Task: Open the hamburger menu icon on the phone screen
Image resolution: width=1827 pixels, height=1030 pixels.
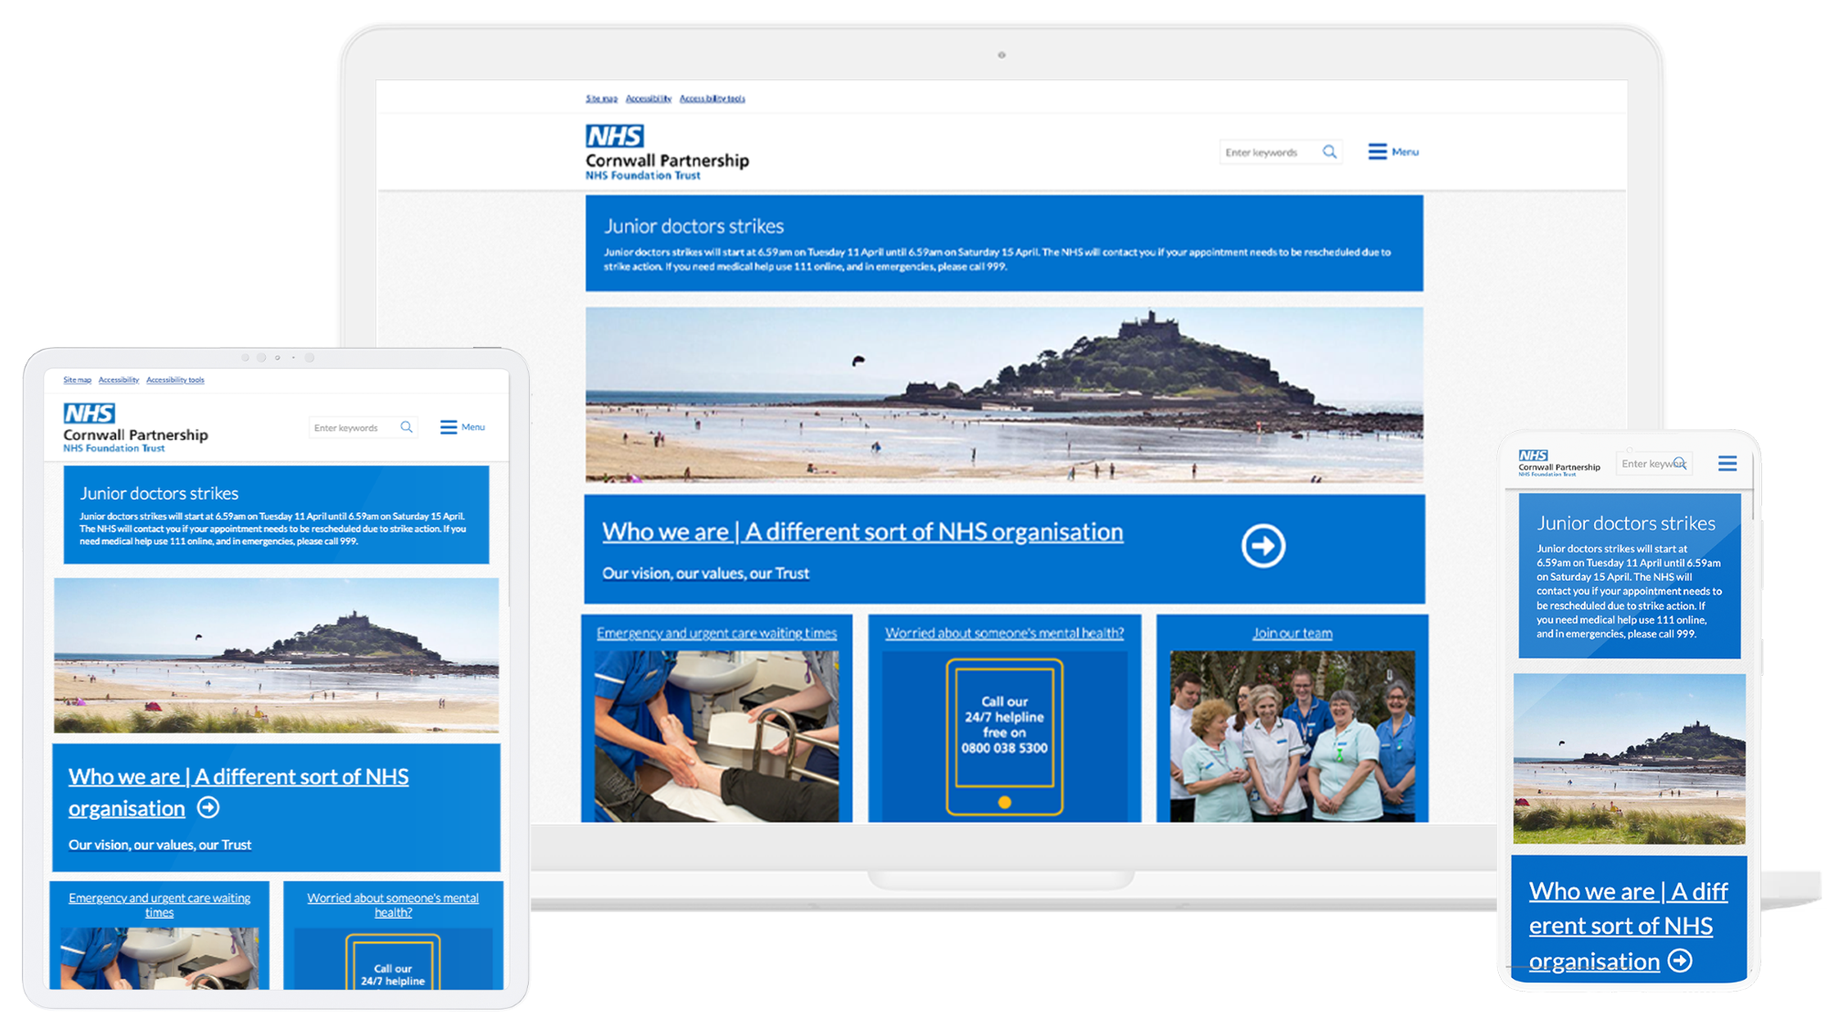Action: pyautogui.click(x=1727, y=464)
